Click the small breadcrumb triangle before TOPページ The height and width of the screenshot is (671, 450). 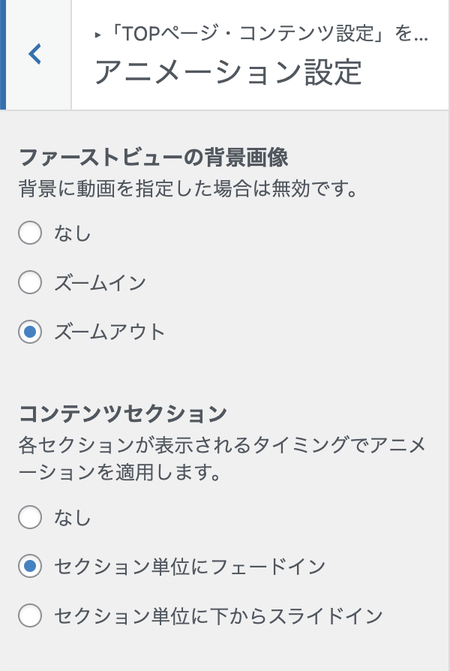pyautogui.click(x=98, y=35)
